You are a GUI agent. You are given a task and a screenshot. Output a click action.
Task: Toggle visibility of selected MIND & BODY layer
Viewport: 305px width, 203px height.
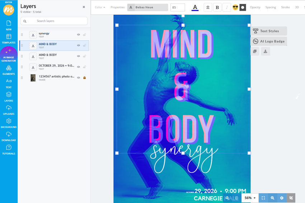point(78,45)
